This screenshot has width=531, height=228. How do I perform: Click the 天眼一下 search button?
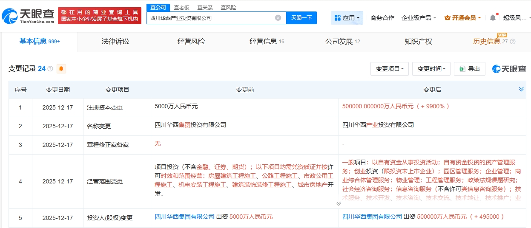(301, 18)
